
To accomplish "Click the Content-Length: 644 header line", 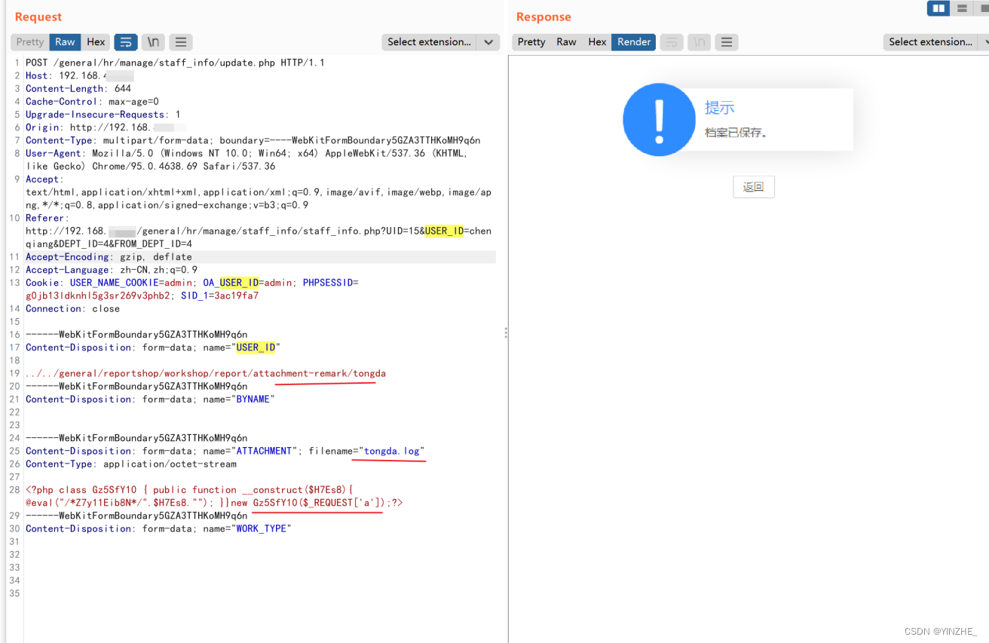I will point(78,88).
